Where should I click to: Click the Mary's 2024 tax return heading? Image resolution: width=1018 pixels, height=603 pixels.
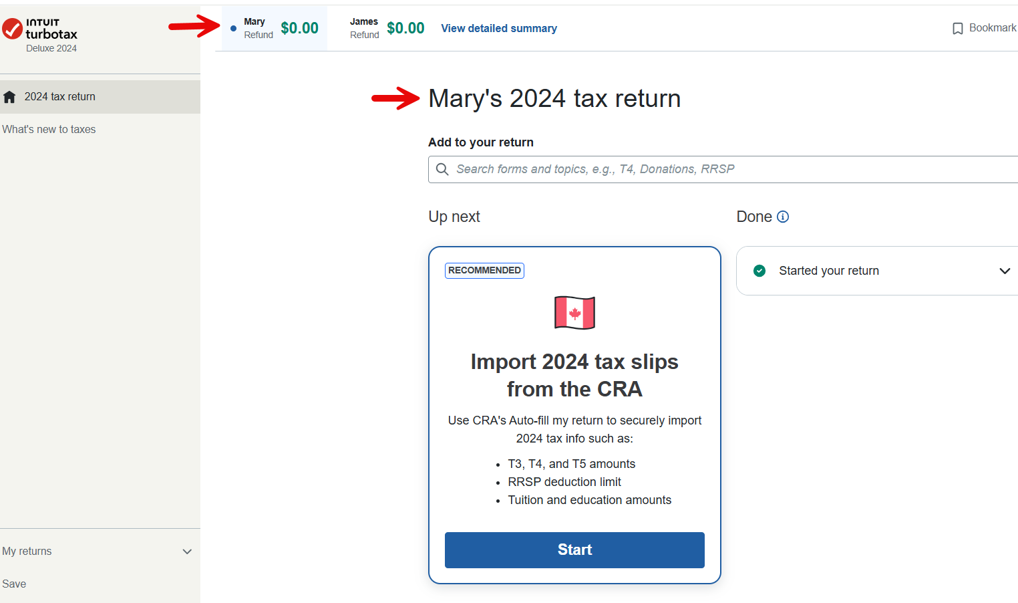point(554,98)
